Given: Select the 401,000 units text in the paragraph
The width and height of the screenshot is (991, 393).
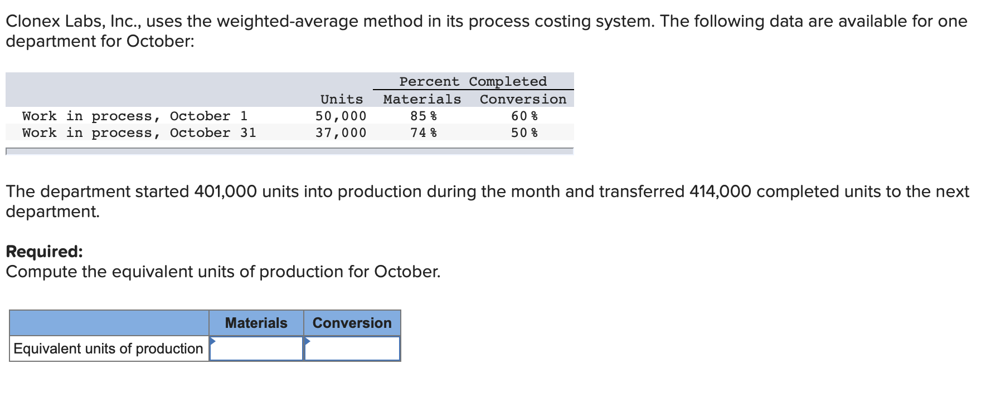Looking at the screenshot, I should (225, 191).
